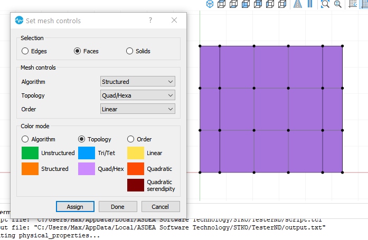This screenshot has height=240, width=368.
Task: Choose Order color mode radio button
Action: (130, 139)
